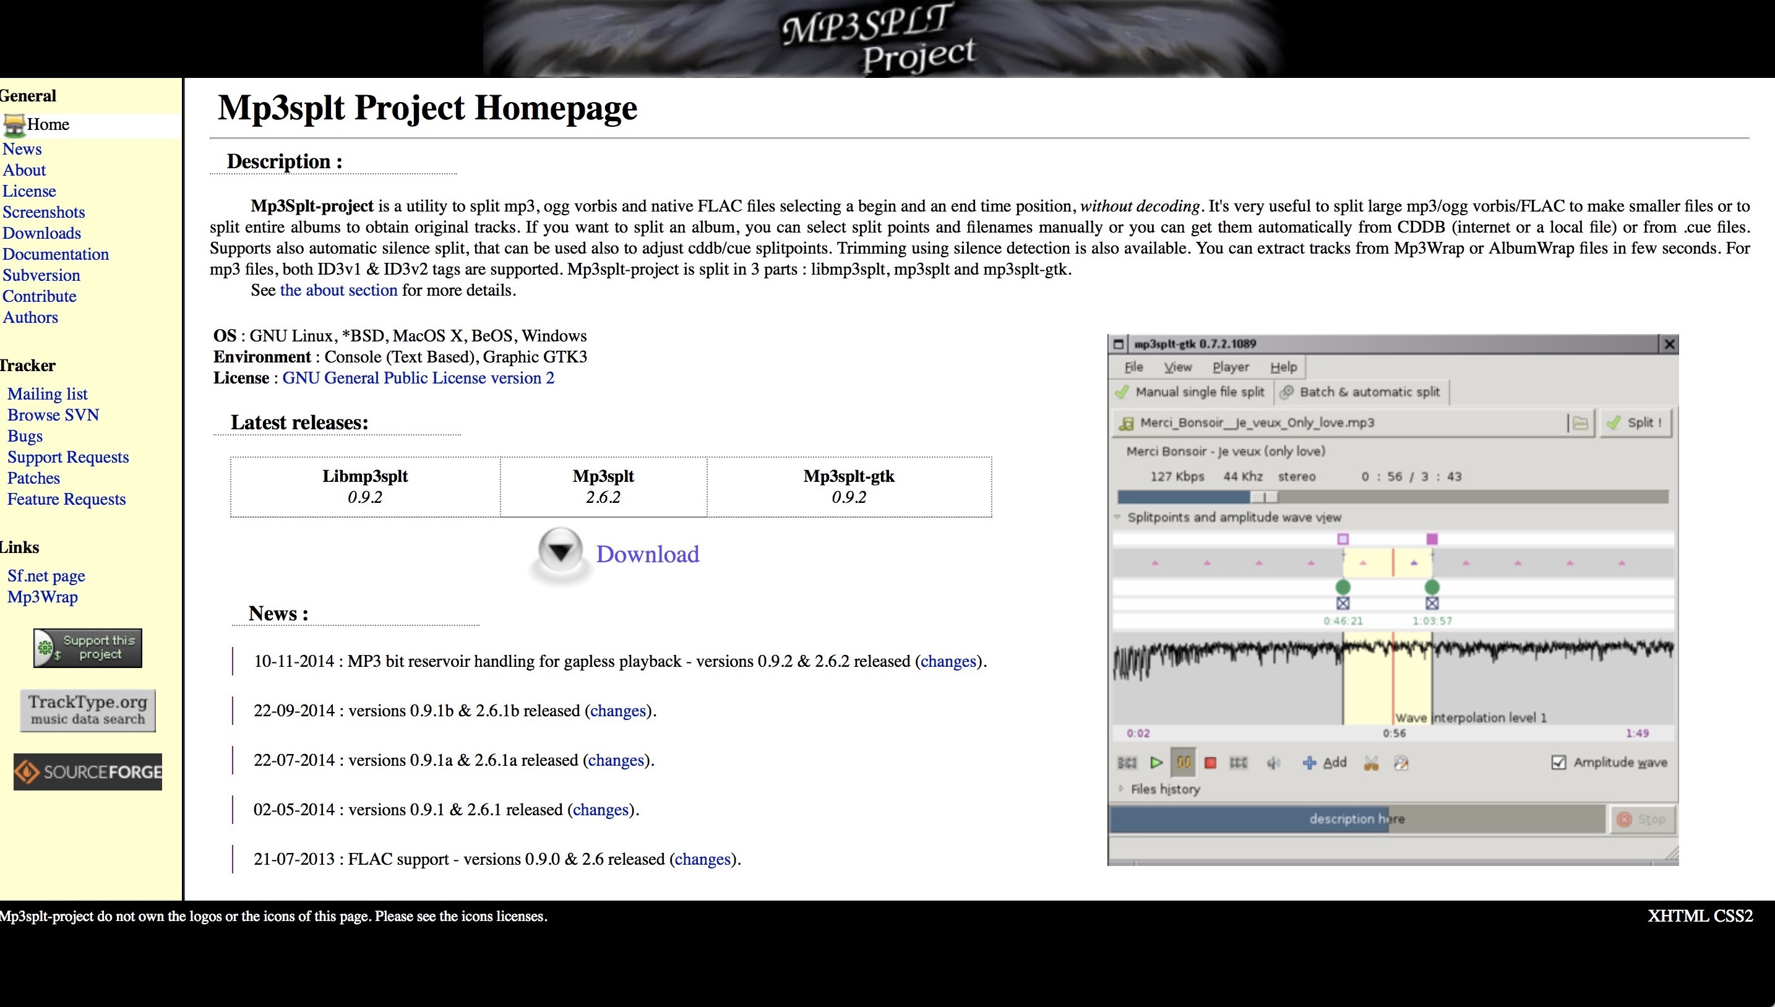Click the Pause button in the player
Viewport: 1775px width, 1007px height.
pyautogui.click(x=1184, y=763)
